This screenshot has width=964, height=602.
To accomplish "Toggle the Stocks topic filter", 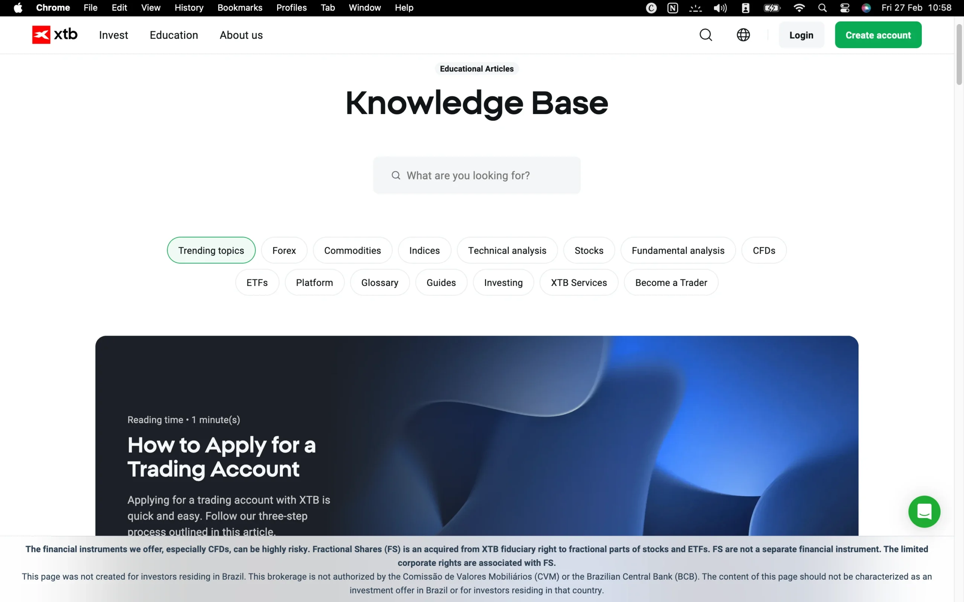I will [589, 250].
